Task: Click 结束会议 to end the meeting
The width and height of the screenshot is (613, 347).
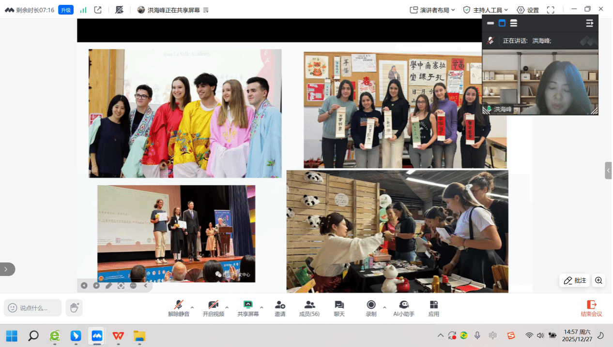Action: point(591,308)
